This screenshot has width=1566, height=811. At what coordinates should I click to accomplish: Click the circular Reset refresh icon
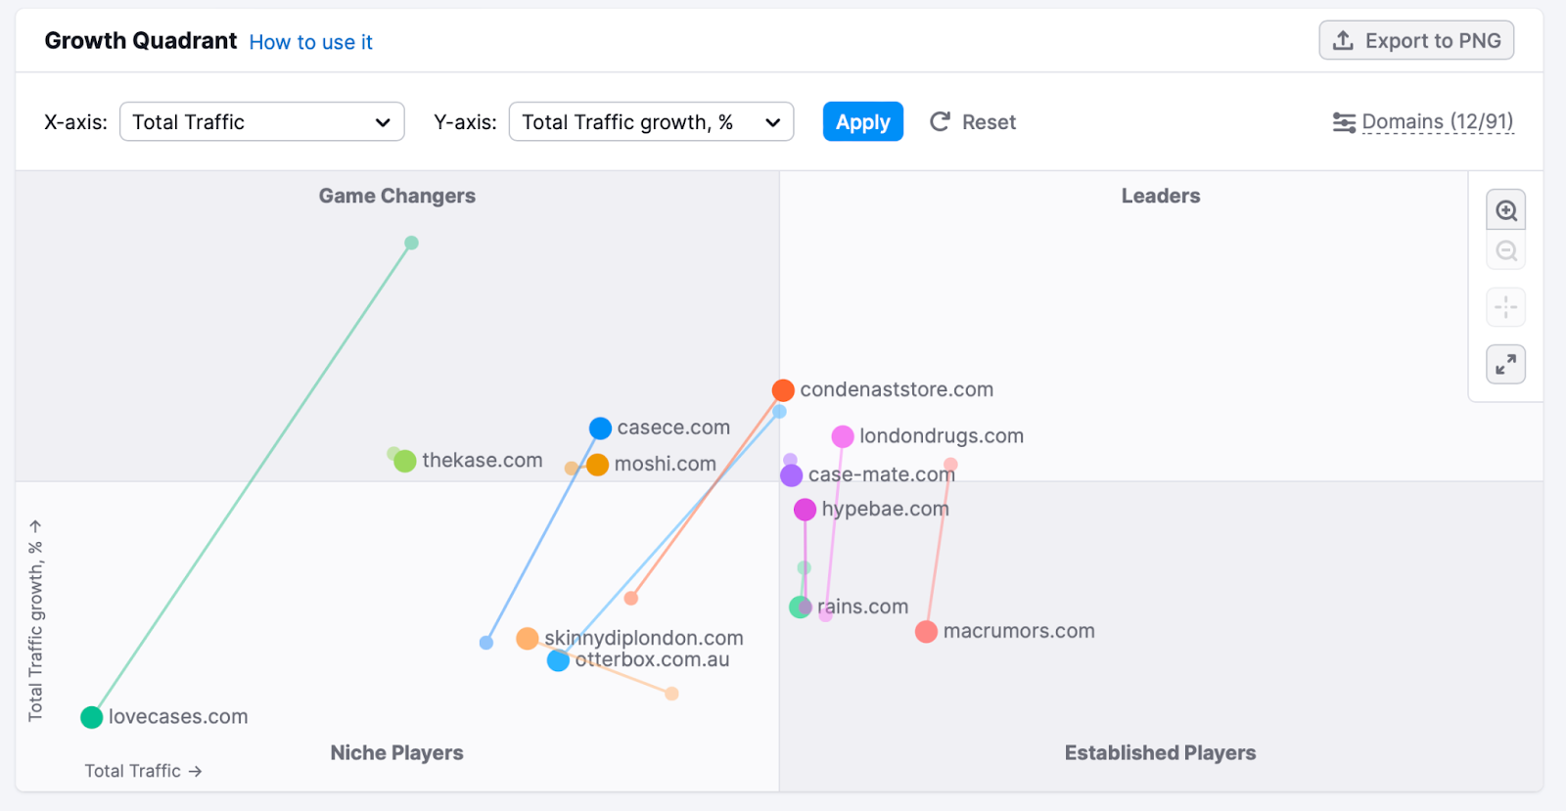pyautogui.click(x=939, y=121)
